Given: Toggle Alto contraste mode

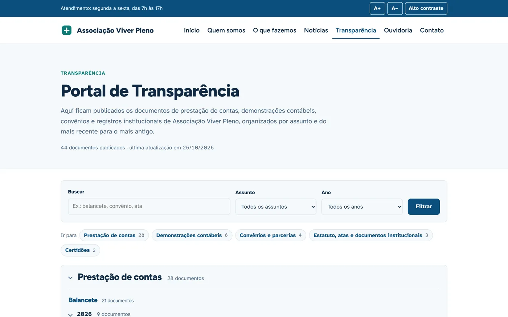Looking at the screenshot, I should coord(426,8).
